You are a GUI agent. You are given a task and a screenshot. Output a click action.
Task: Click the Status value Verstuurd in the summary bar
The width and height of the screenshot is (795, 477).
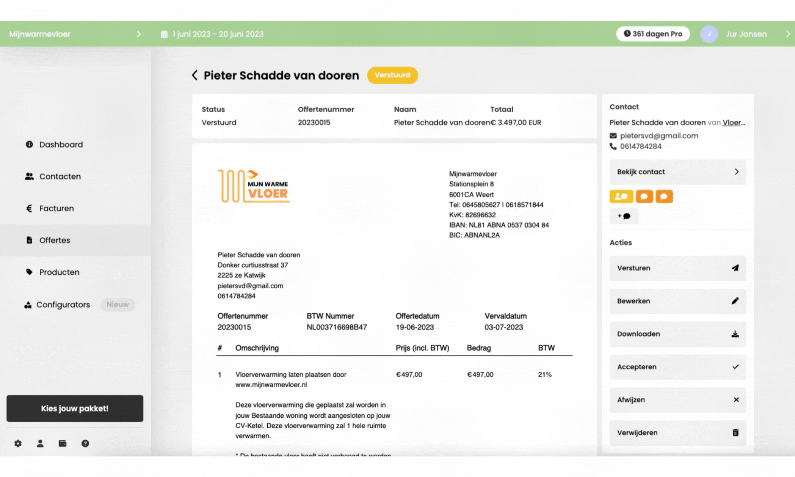click(x=219, y=122)
